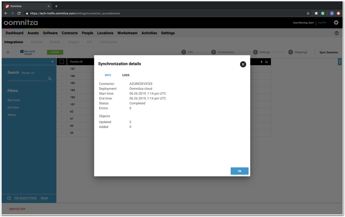Reload the page in browser
This screenshot has height=217, width=345.
point(19,13)
